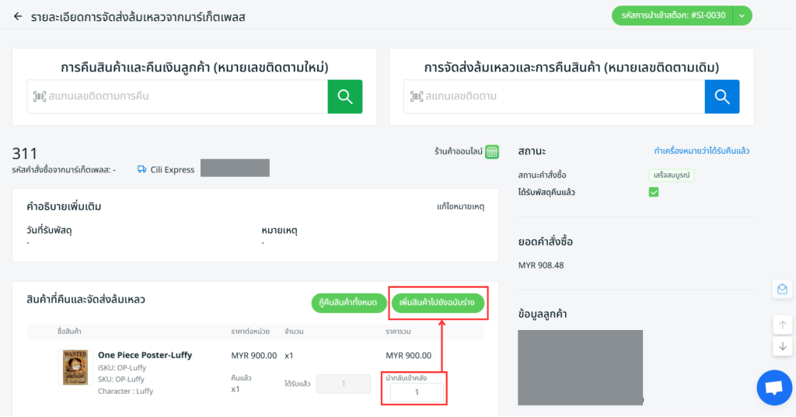Open the blue chat support bubble
796x417 pixels.
click(774, 387)
